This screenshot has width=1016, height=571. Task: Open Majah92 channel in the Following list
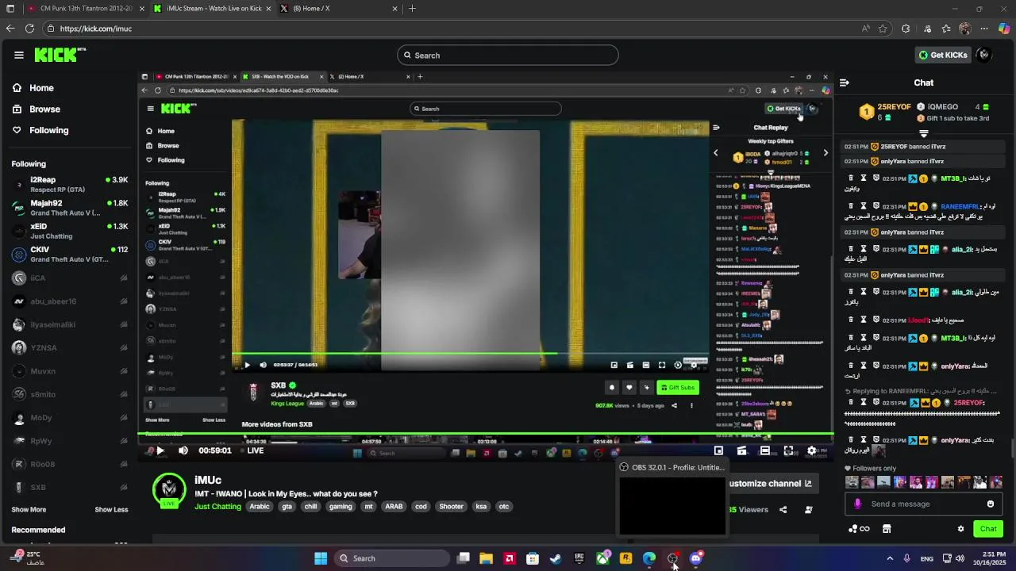pos(69,208)
